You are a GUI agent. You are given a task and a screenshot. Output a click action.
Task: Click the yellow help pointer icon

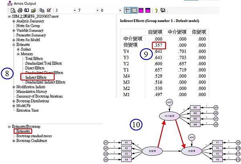click(x=156, y=10)
